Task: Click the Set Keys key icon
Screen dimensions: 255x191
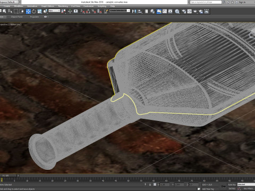Action: tap(223, 187)
